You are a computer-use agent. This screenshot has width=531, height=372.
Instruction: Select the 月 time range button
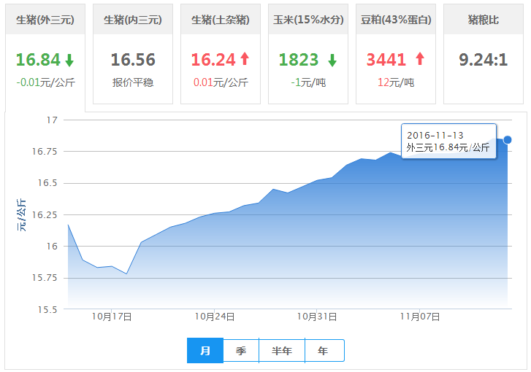[x=205, y=351]
